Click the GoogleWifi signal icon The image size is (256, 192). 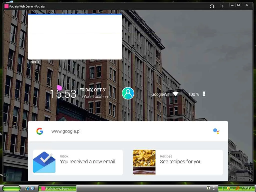pos(175,94)
